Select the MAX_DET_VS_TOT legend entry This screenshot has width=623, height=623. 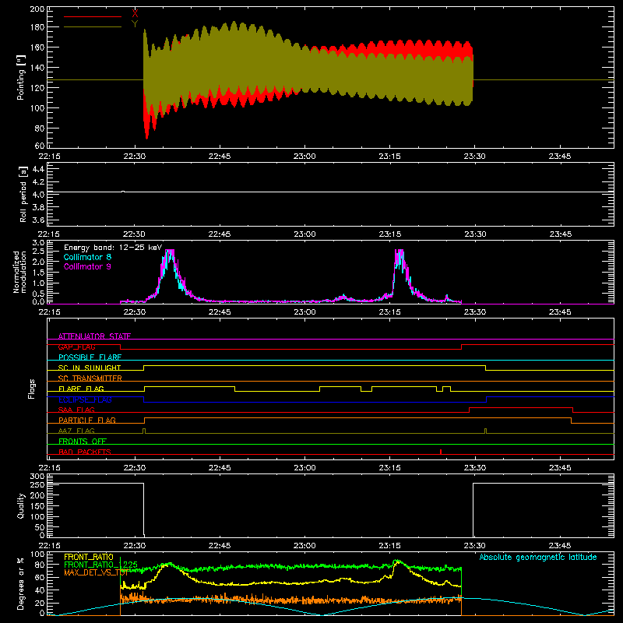[x=96, y=572]
